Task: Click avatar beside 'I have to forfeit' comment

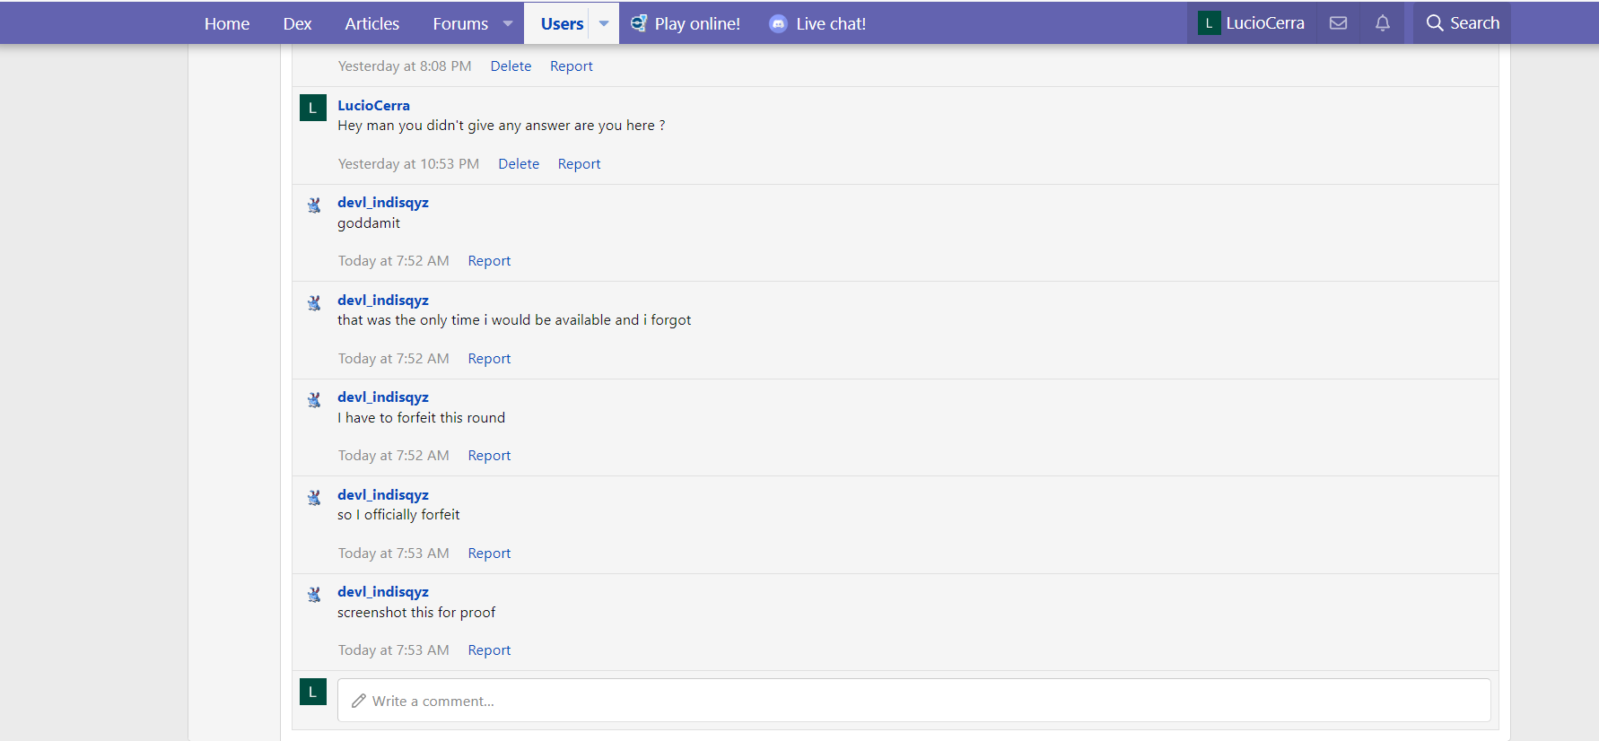Action: coord(314,400)
